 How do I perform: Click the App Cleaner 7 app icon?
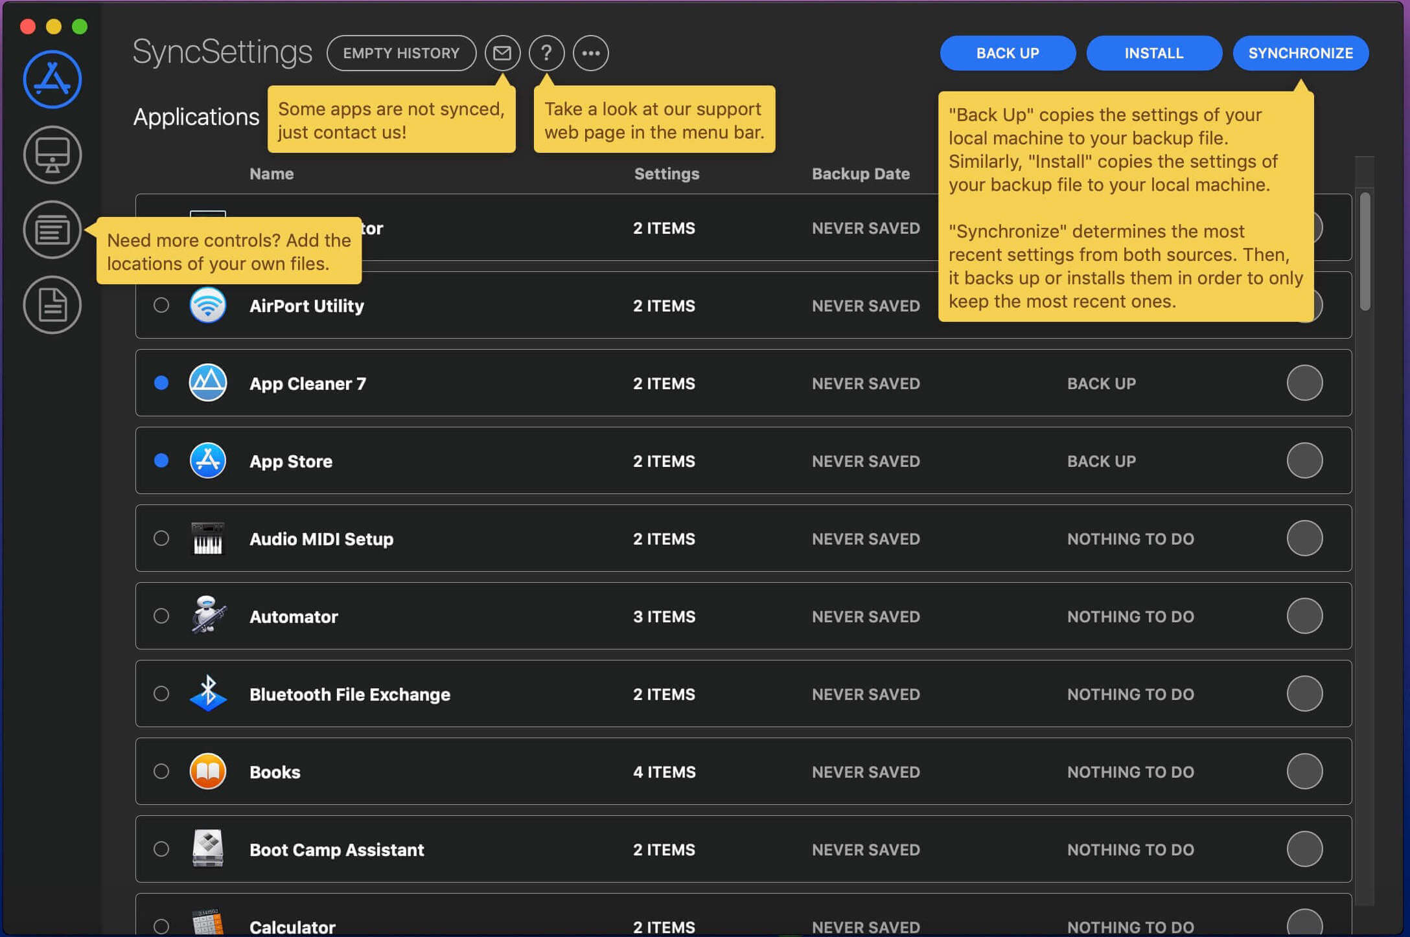pos(207,383)
